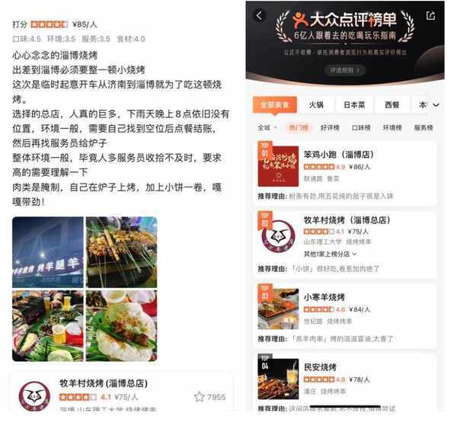This screenshot has width=457, height=426.
Task: Tap the 评选规则 button
Action: click(x=345, y=70)
